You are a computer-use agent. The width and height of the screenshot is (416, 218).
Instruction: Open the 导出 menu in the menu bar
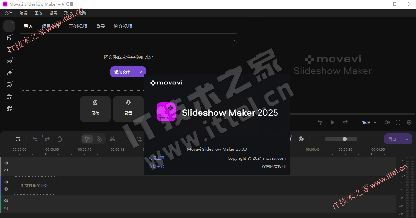67,13
